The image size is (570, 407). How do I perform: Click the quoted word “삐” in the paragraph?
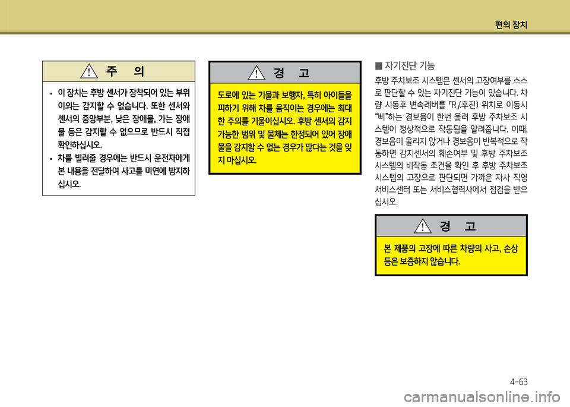[381, 117]
